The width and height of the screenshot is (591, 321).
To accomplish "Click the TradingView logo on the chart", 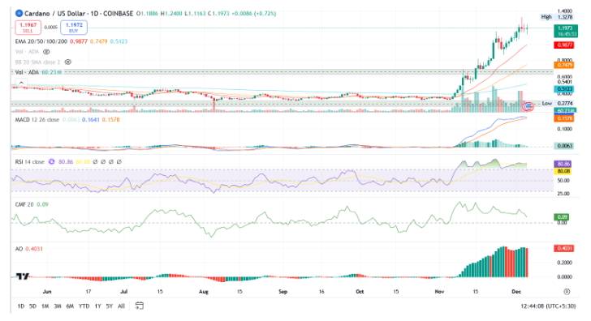I will point(23,276).
